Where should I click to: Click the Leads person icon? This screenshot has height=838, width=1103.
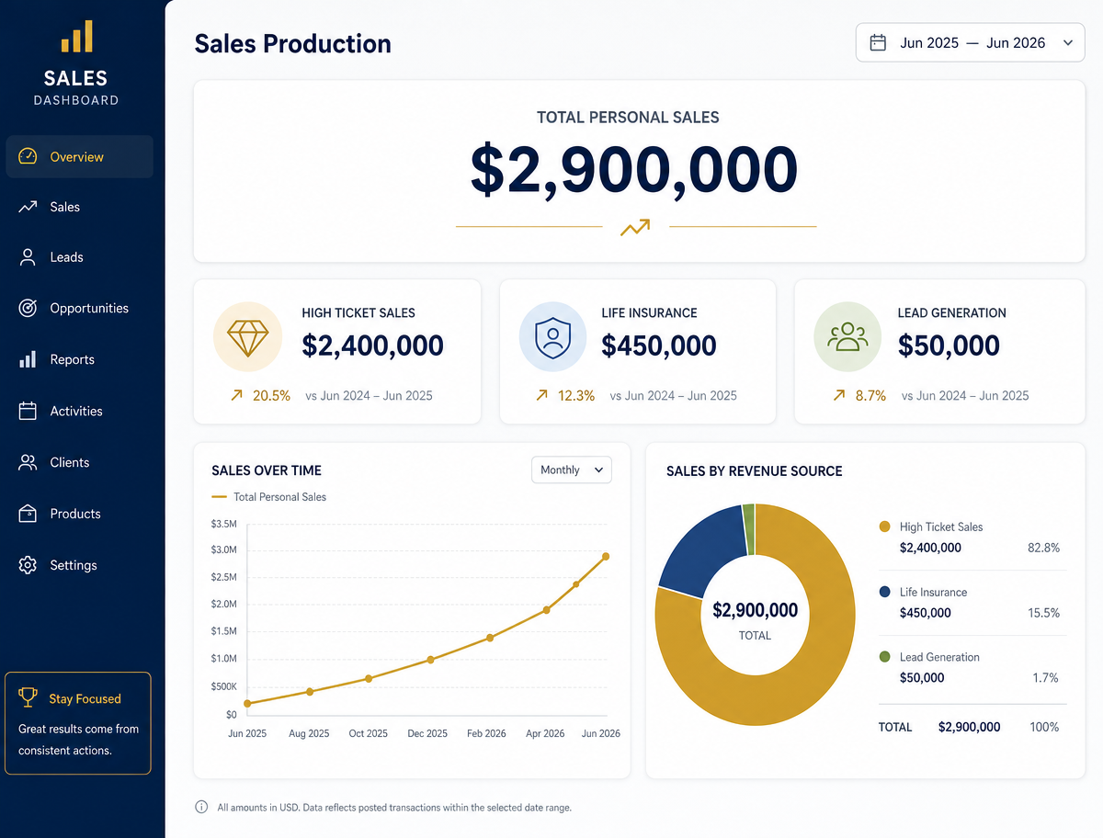click(28, 257)
